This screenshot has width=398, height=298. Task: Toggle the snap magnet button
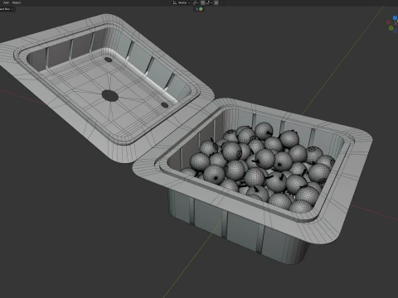click(x=202, y=2)
